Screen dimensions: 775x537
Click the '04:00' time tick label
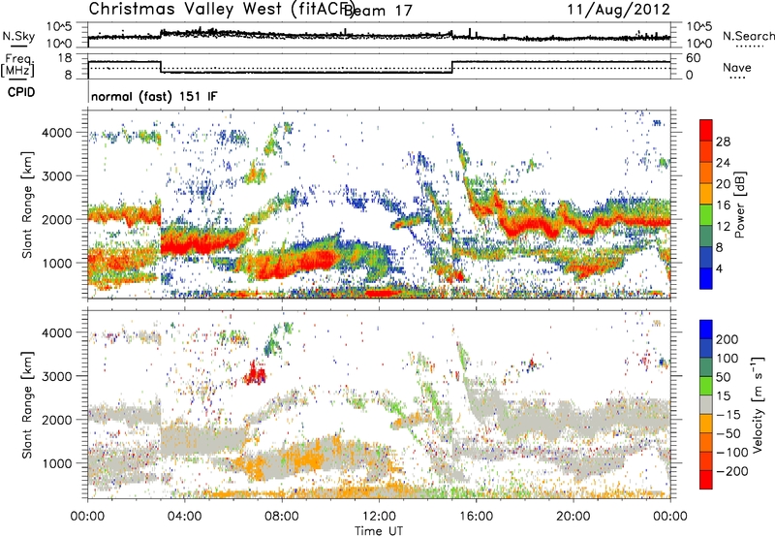(184, 517)
